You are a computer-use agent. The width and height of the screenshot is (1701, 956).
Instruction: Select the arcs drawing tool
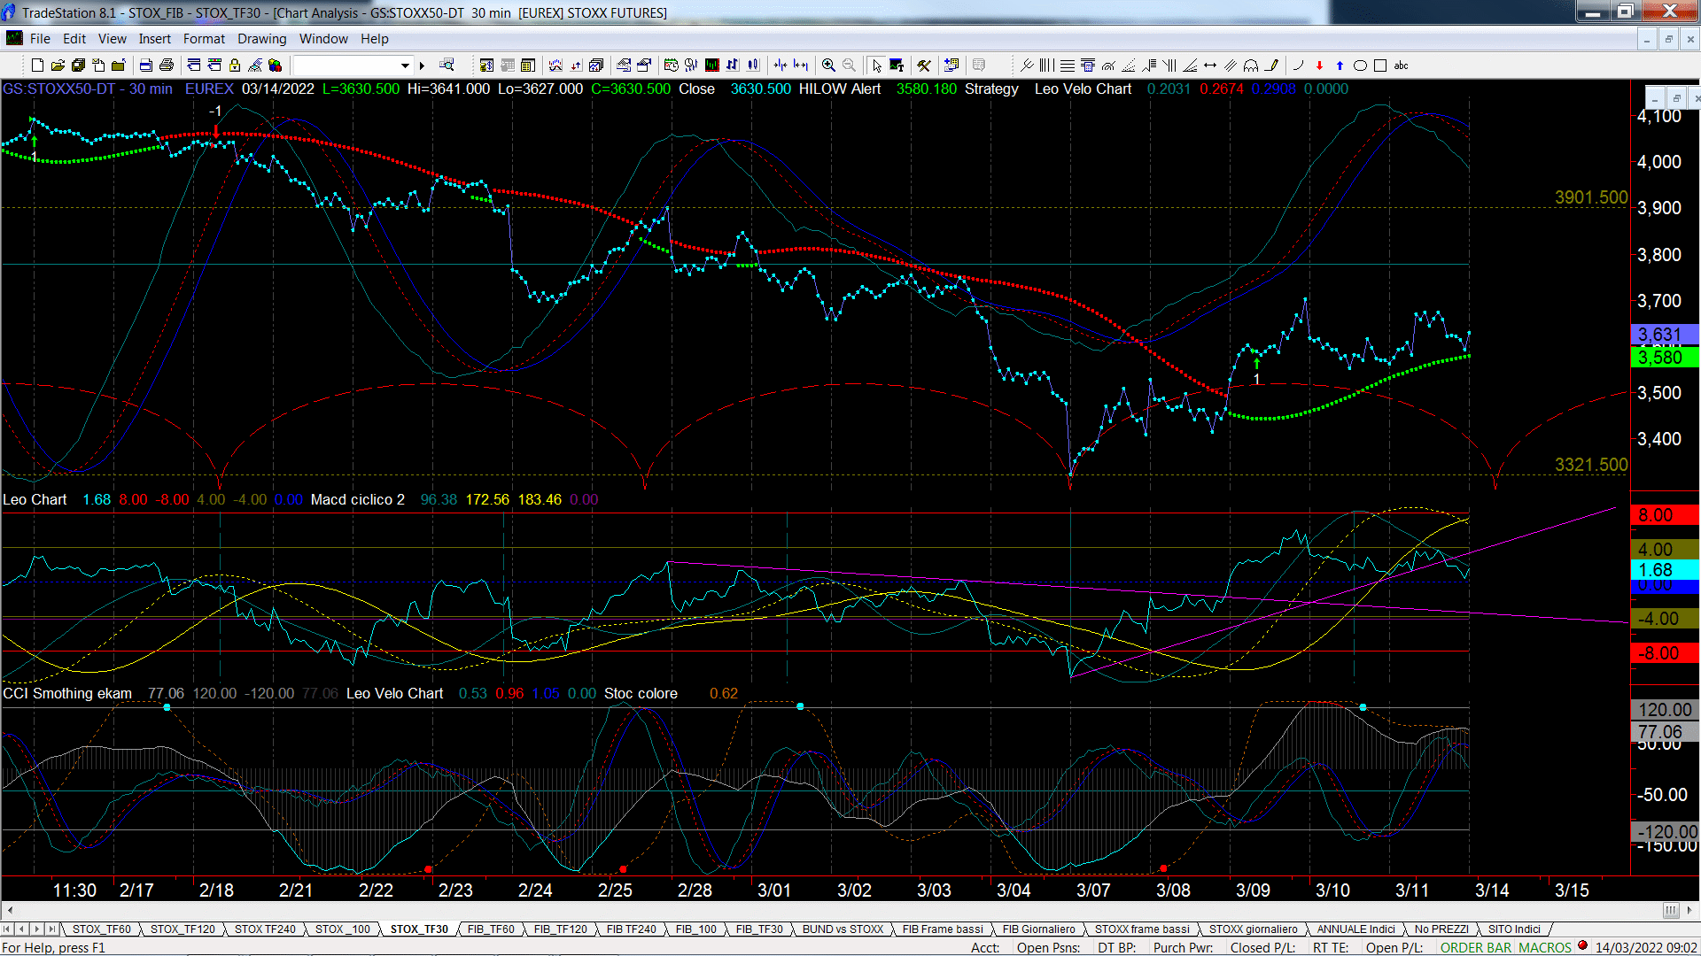coord(1251,66)
